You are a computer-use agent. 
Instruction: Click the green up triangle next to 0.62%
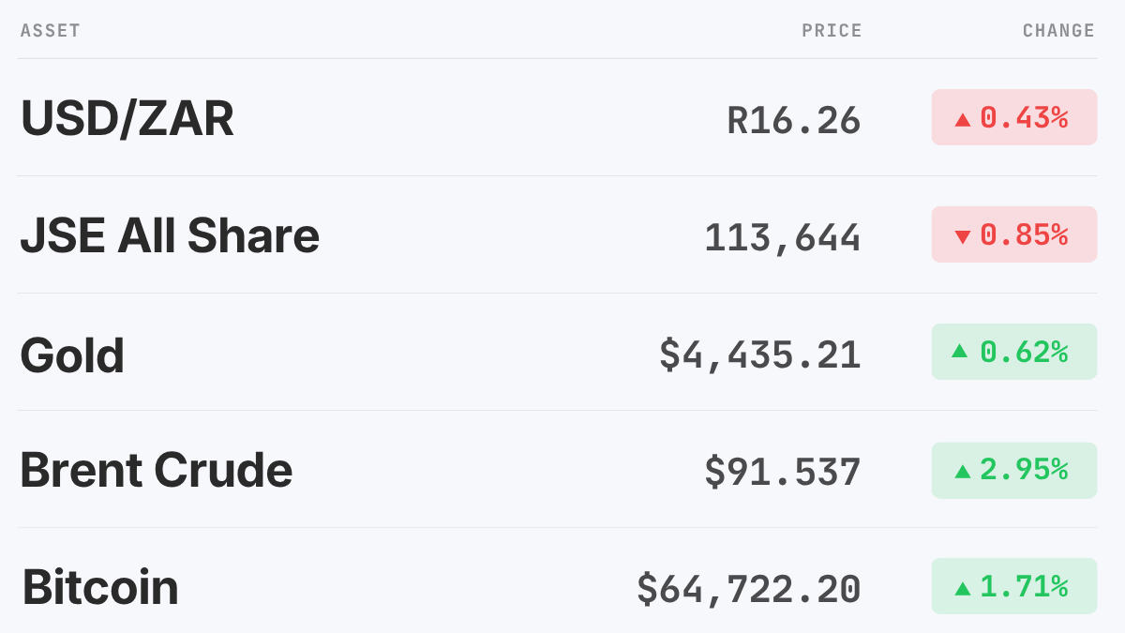coord(959,351)
